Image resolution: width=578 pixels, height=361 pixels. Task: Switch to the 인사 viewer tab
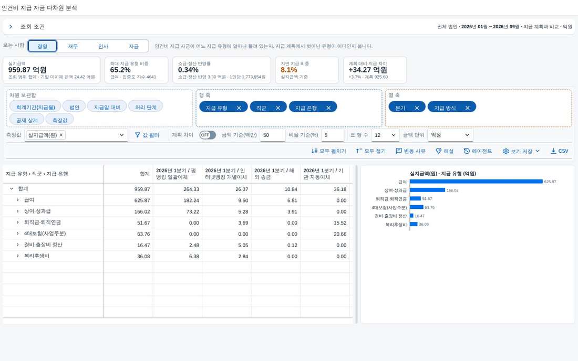(x=103, y=46)
